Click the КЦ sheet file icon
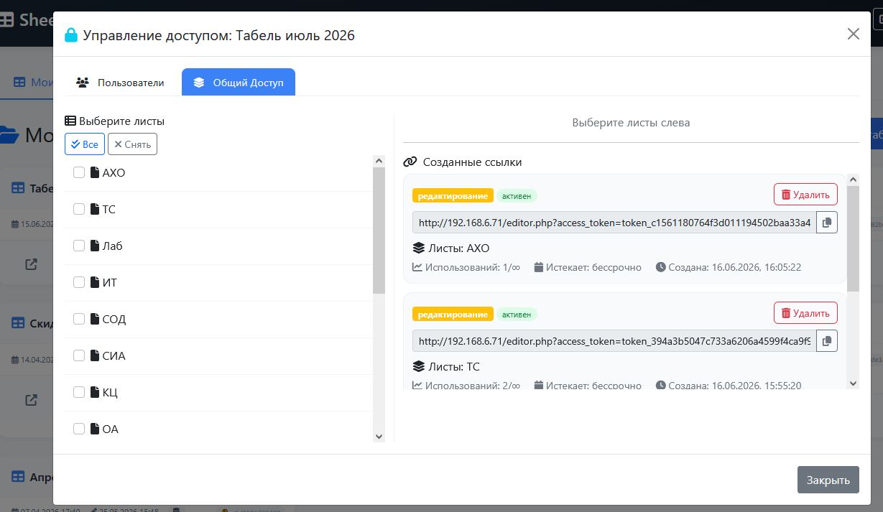 [95, 392]
